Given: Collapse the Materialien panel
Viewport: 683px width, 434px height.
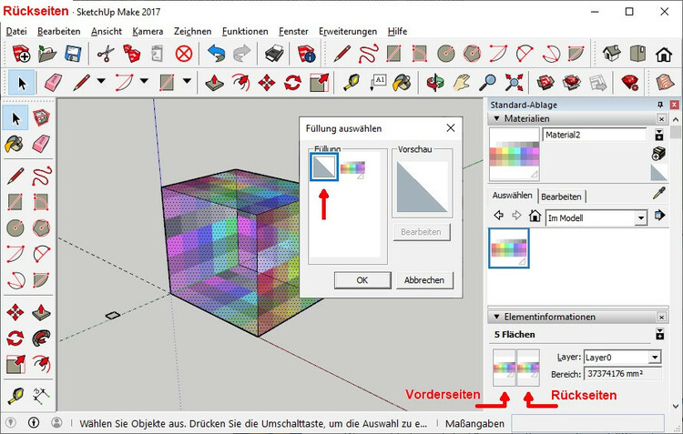Looking at the screenshot, I should [x=496, y=118].
